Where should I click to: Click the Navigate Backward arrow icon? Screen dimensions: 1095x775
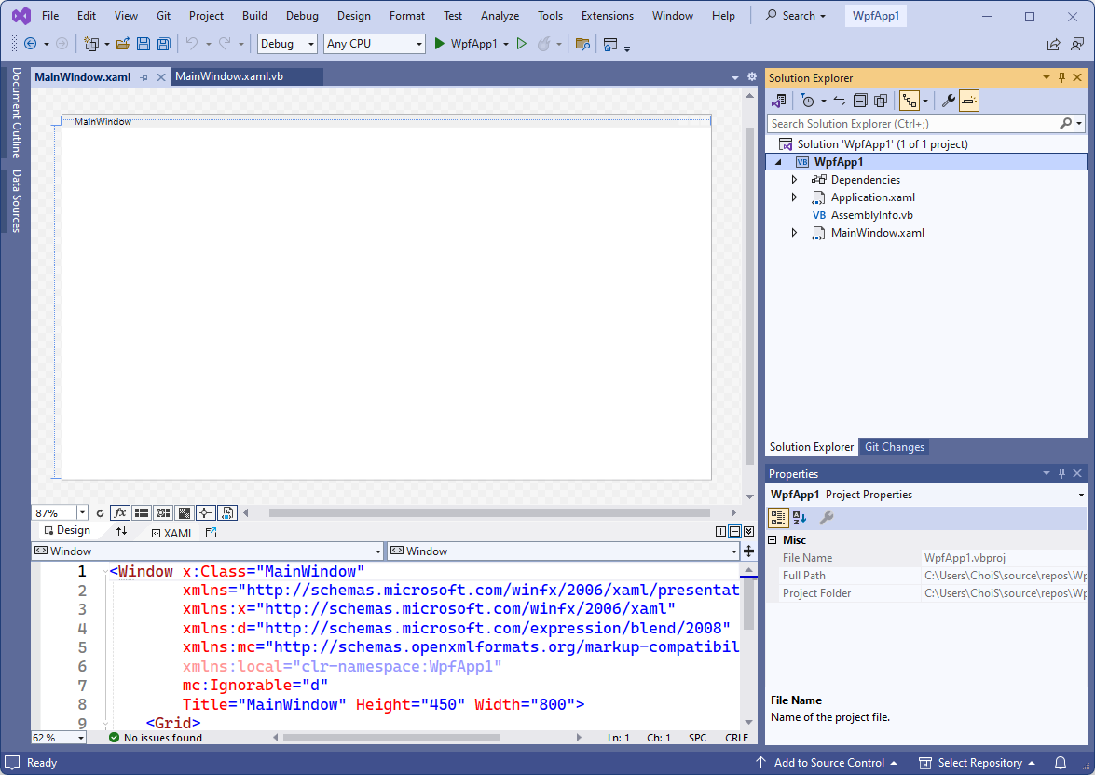click(x=30, y=44)
